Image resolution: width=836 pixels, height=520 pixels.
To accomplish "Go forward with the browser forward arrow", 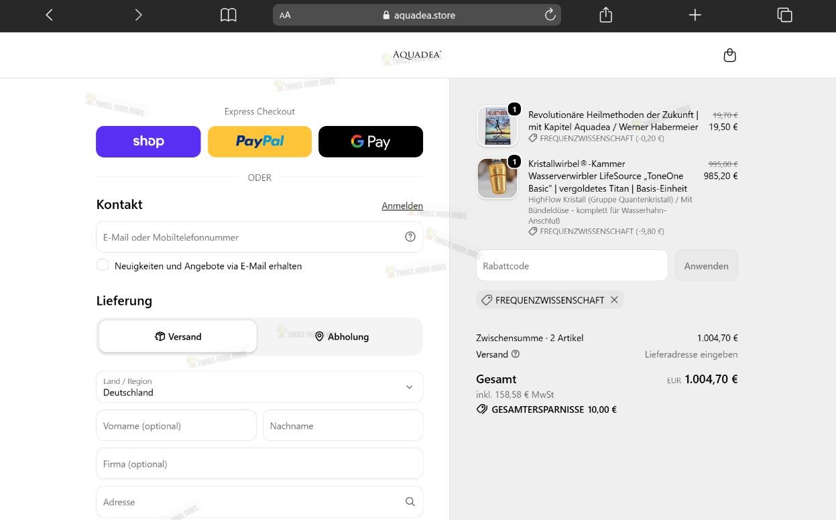I will tap(138, 15).
